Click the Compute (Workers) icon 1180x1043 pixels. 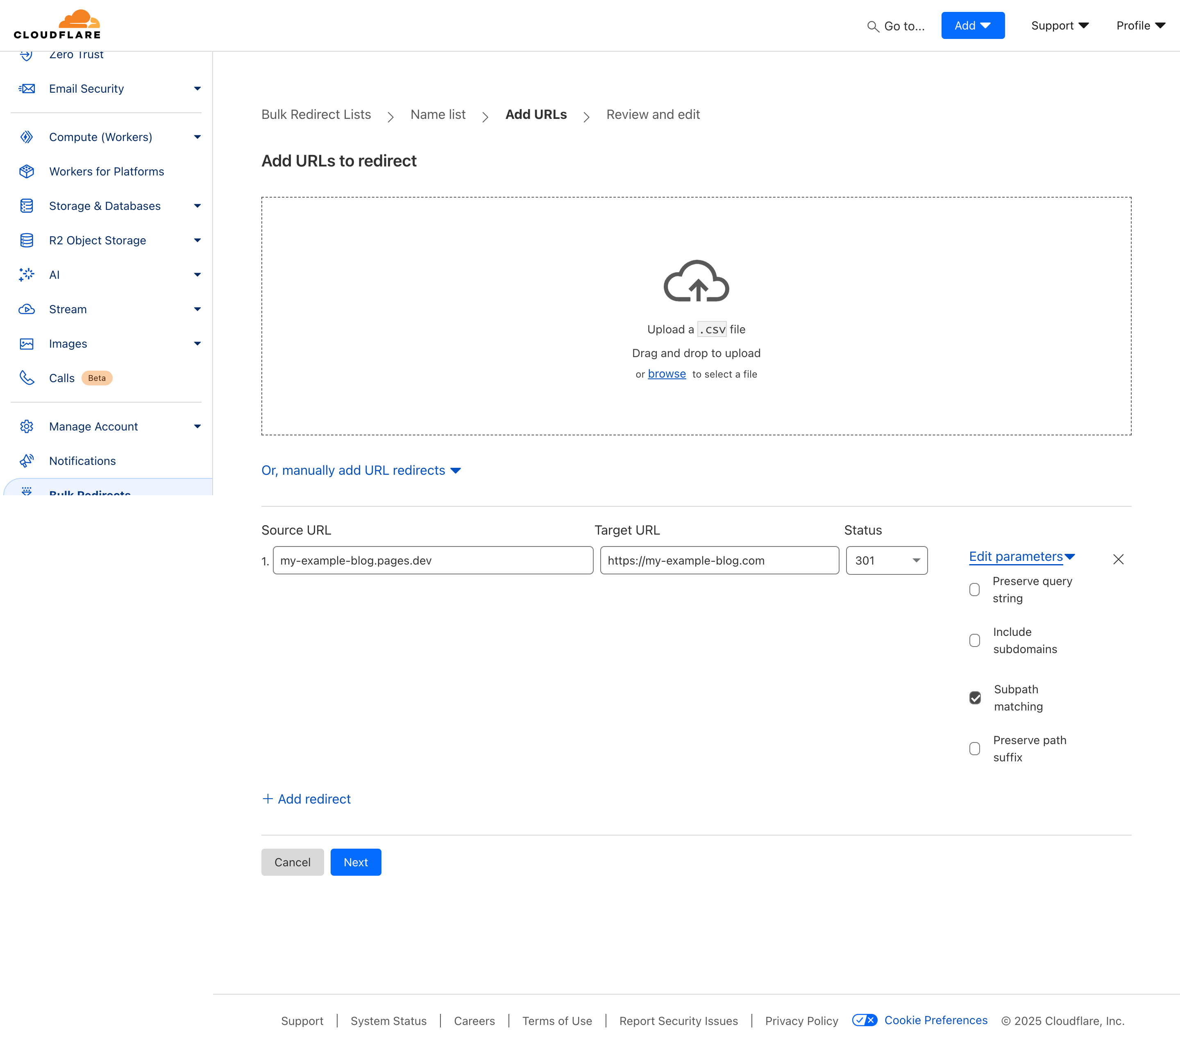(x=27, y=137)
